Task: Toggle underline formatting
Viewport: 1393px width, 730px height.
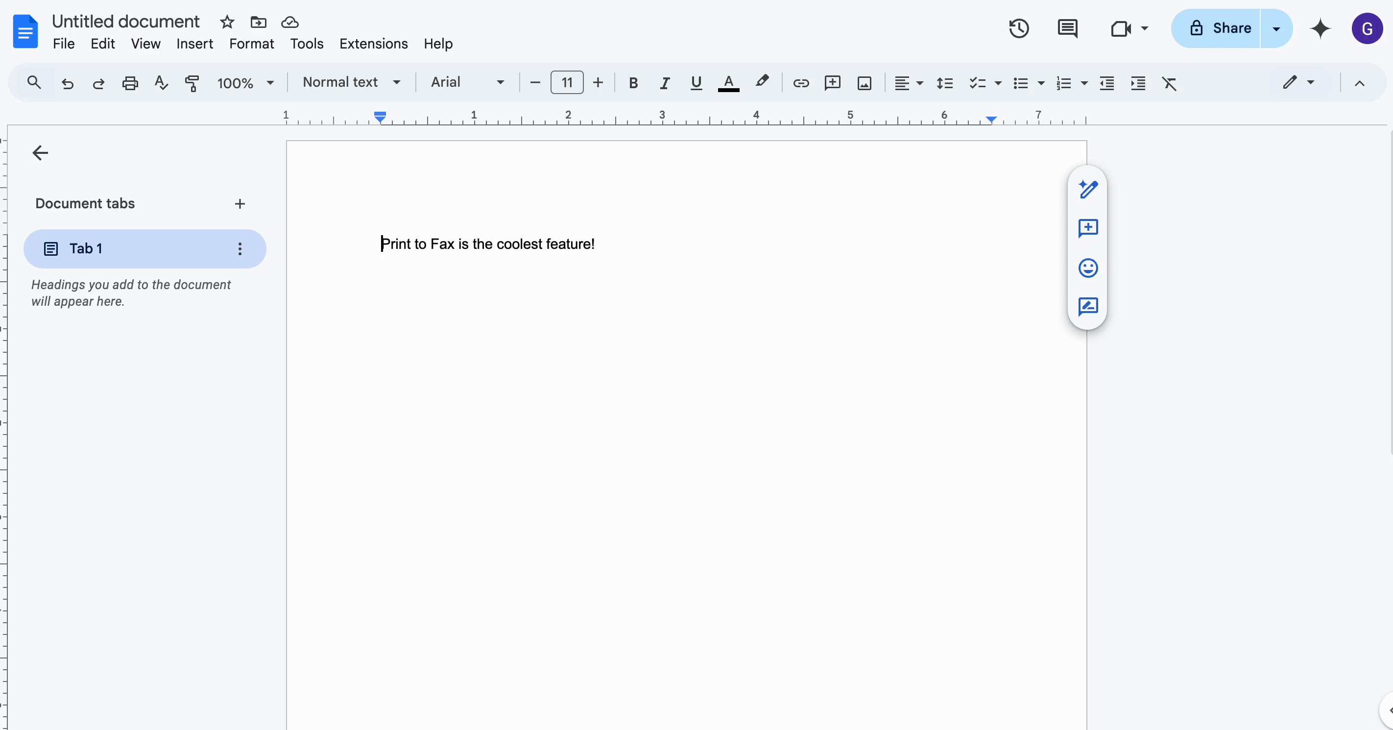Action: [x=696, y=83]
